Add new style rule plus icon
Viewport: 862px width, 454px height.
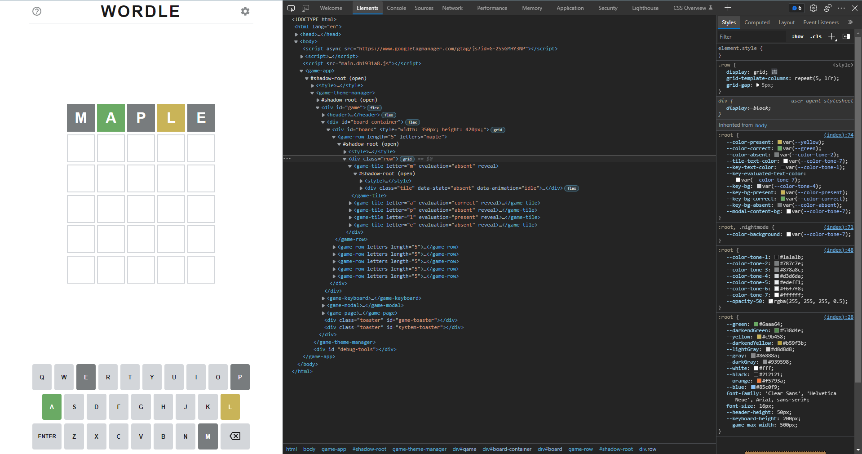click(832, 37)
